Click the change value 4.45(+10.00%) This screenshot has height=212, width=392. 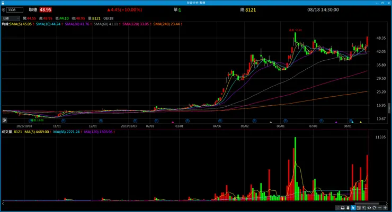pos(124,10)
